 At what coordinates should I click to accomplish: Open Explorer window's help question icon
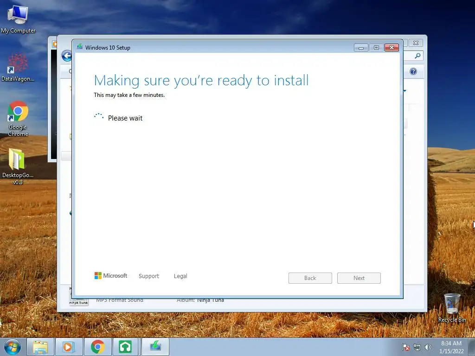(x=413, y=71)
